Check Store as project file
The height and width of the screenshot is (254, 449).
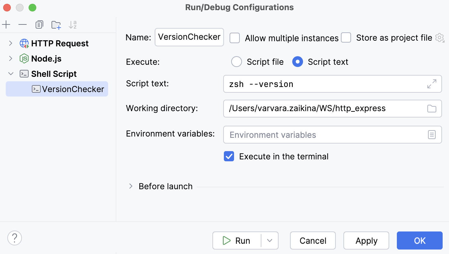coord(346,38)
